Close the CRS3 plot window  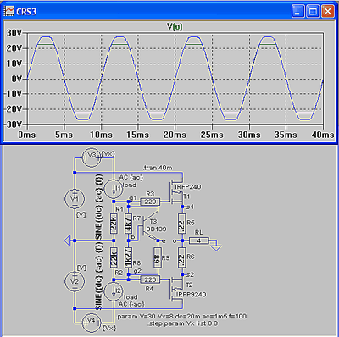[327, 11]
